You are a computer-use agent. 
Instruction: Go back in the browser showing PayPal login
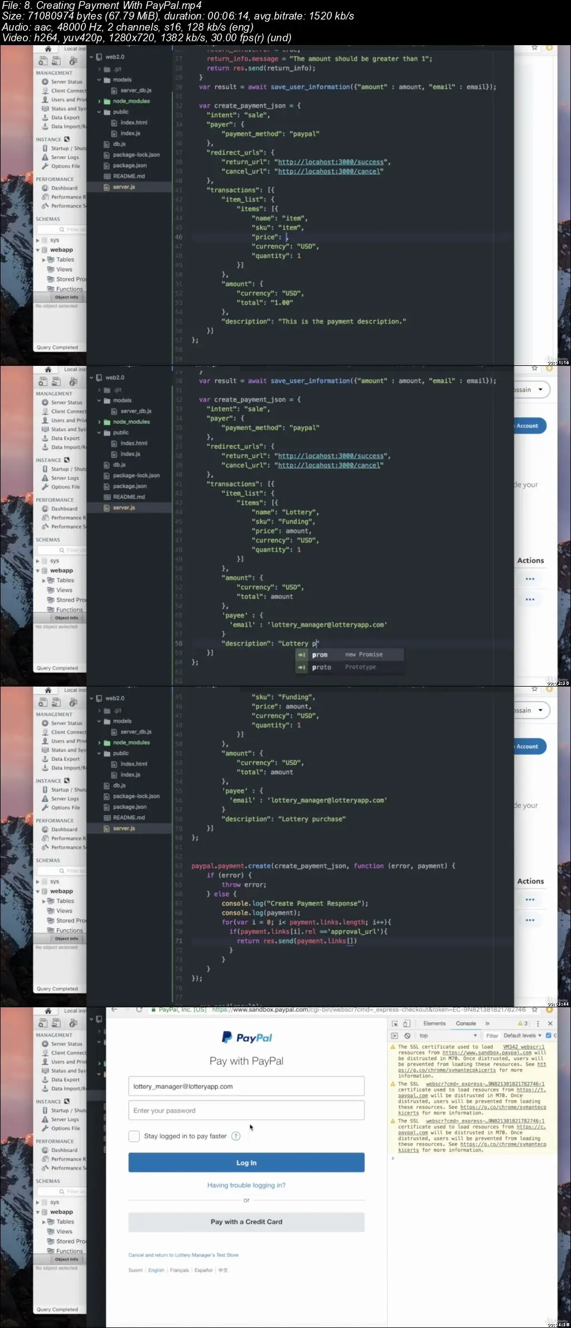pyautogui.click(x=114, y=1010)
